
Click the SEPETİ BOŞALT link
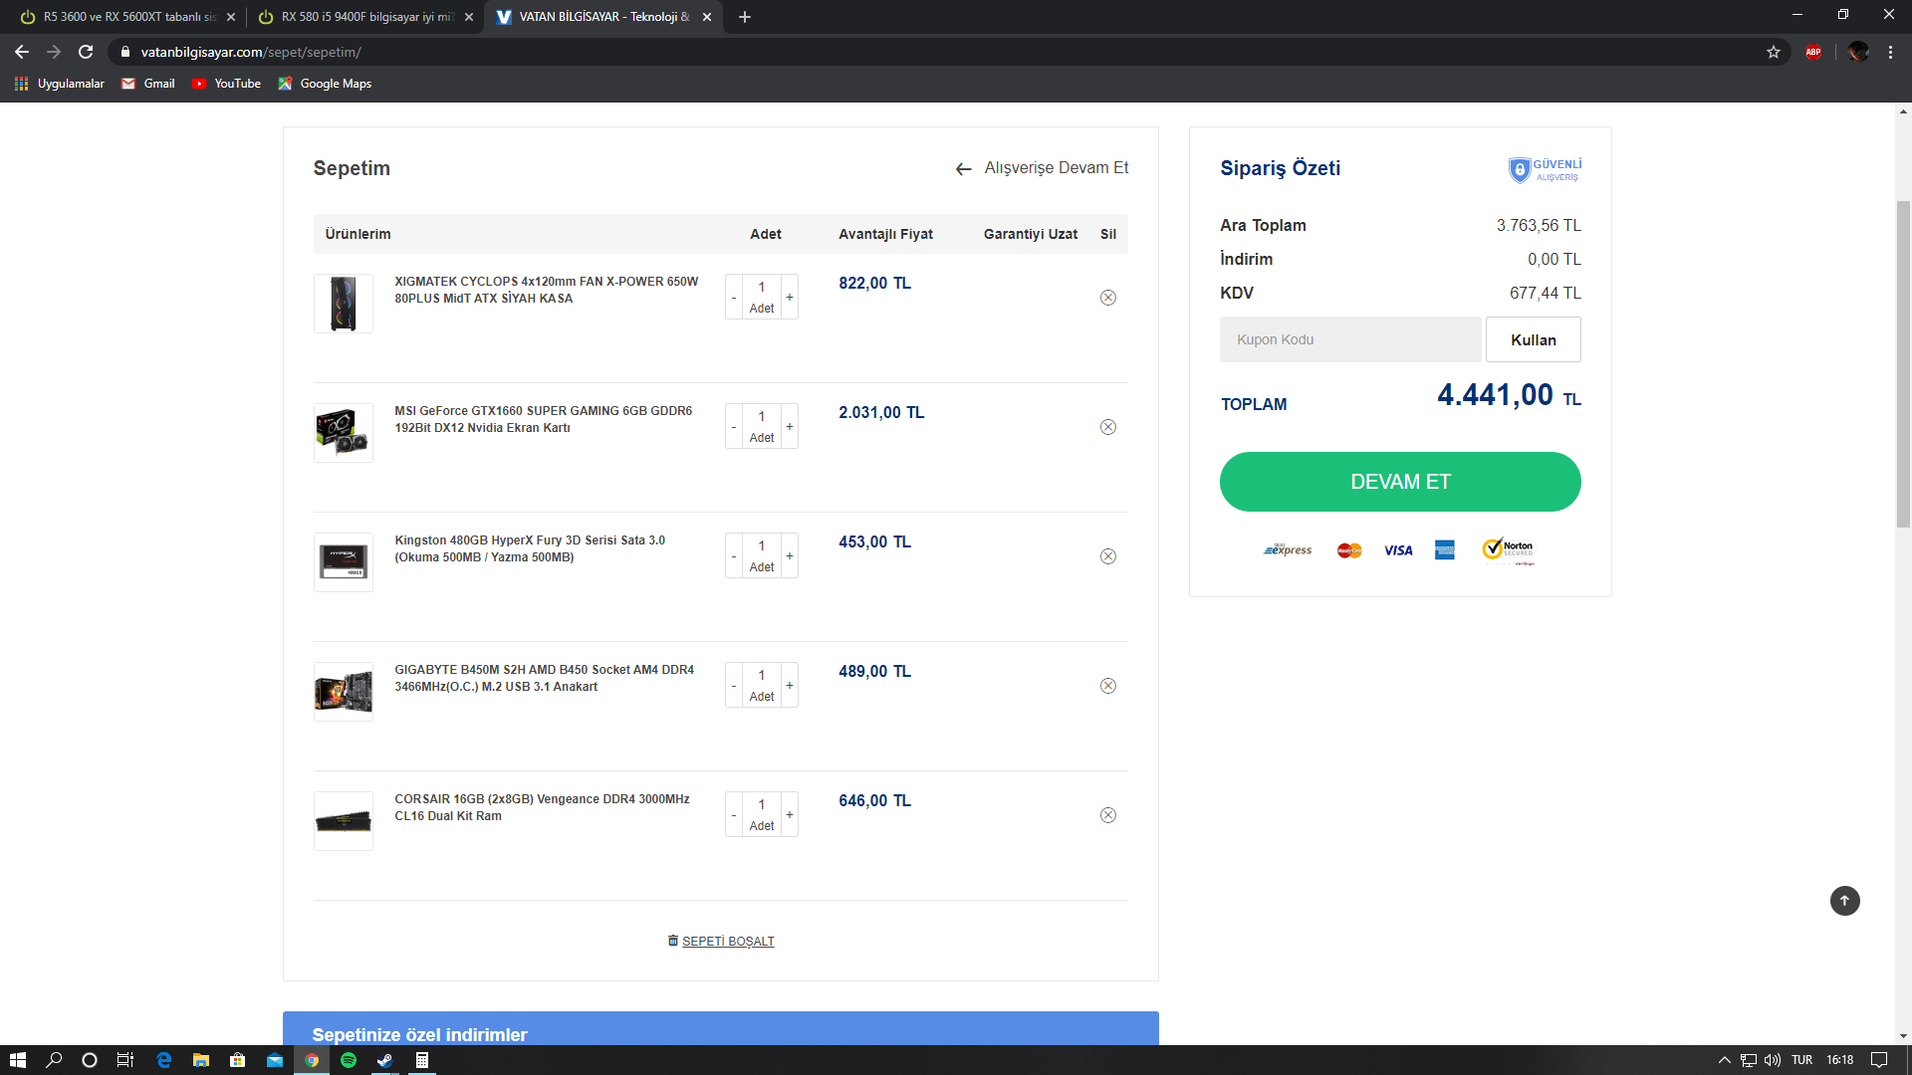(x=727, y=941)
